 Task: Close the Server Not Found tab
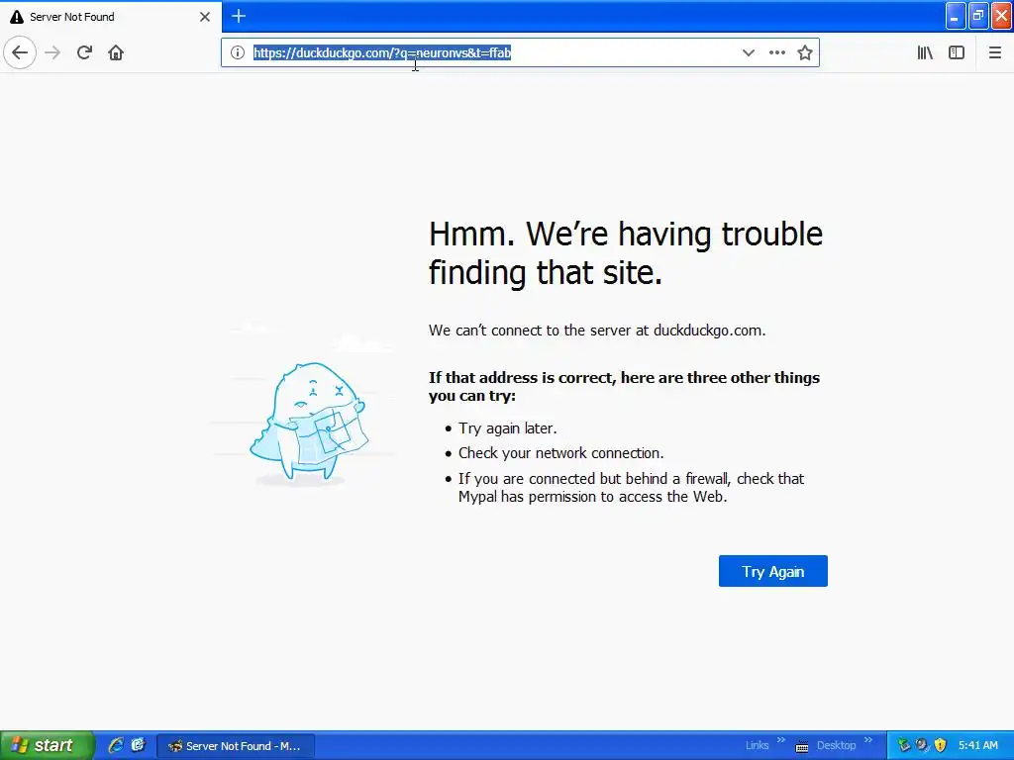tap(205, 17)
